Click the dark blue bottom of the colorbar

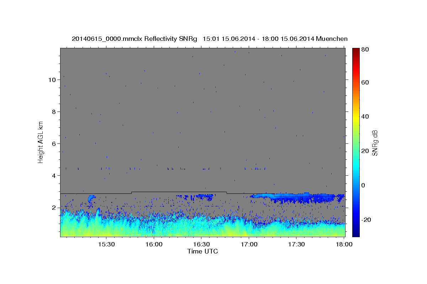pyautogui.click(x=356, y=231)
